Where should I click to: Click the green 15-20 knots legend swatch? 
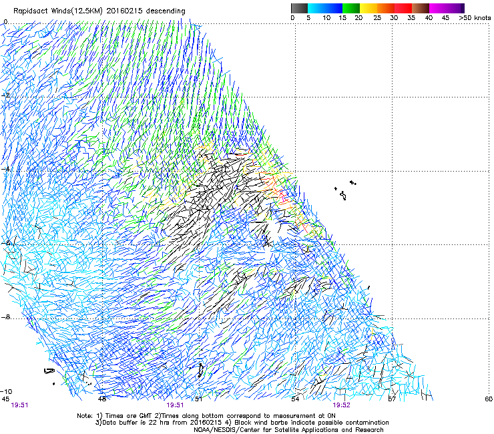click(x=351, y=8)
